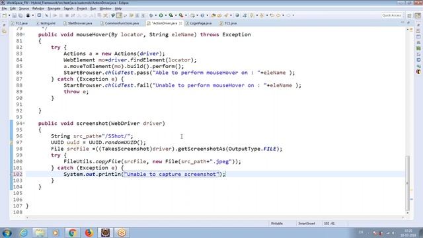Open the New file dropdown arrow
423x238 pixels.
(x=9, y=15)
